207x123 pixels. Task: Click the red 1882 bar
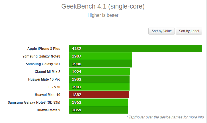(99, 95)
